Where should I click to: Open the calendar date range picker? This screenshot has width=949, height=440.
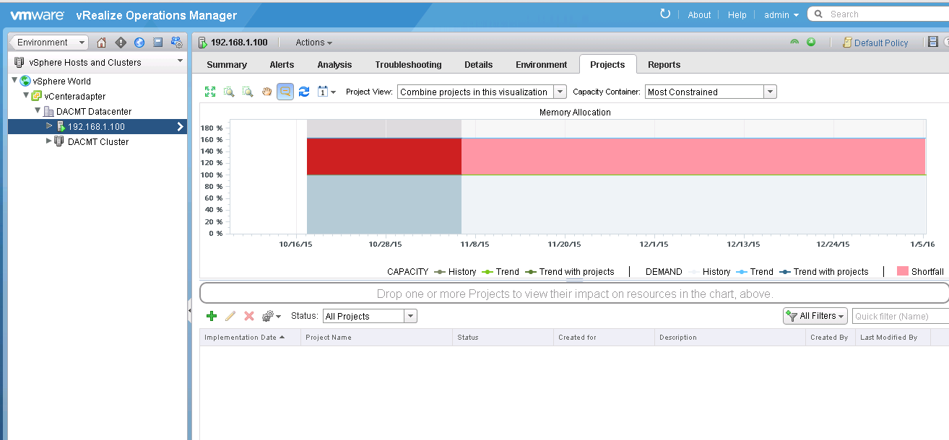tap(326, 92)
